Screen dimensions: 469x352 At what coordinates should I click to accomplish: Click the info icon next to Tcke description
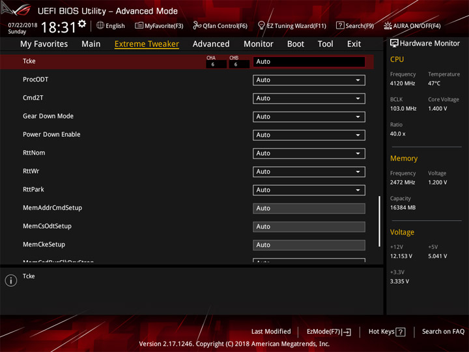click(11, 280)
